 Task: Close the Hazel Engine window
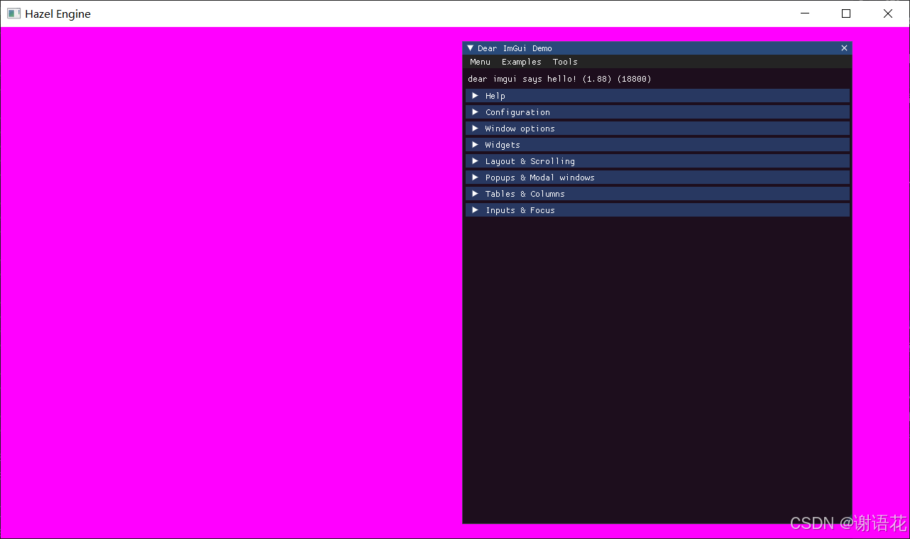[888, 13]
